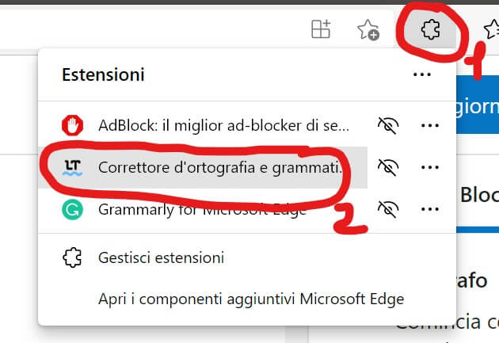Click Apri i componenti aggiuntivi Microsoft Edge
This screenshot has height=343, width=499.
pyautogui.click(x=251, y=299)
